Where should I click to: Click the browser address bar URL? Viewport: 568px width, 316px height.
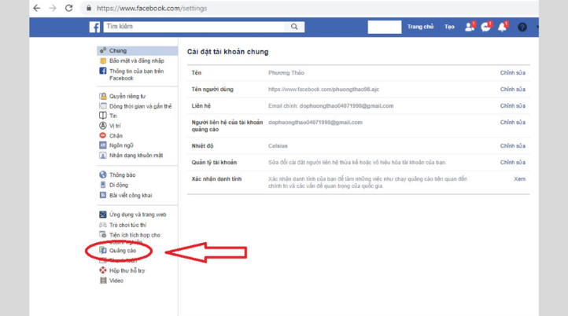coord(152,8)
